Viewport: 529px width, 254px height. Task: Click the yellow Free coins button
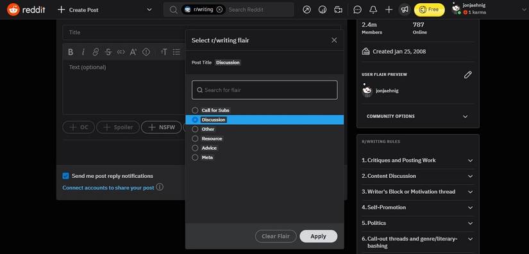(429, 10)
